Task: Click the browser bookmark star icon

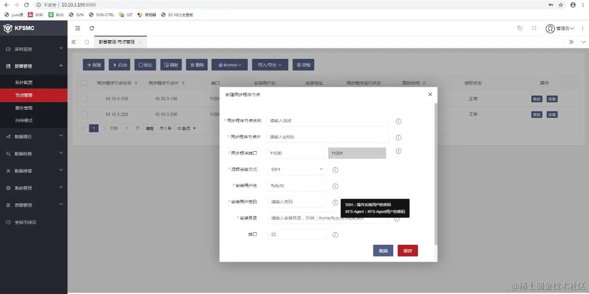Action: point(561,5)
